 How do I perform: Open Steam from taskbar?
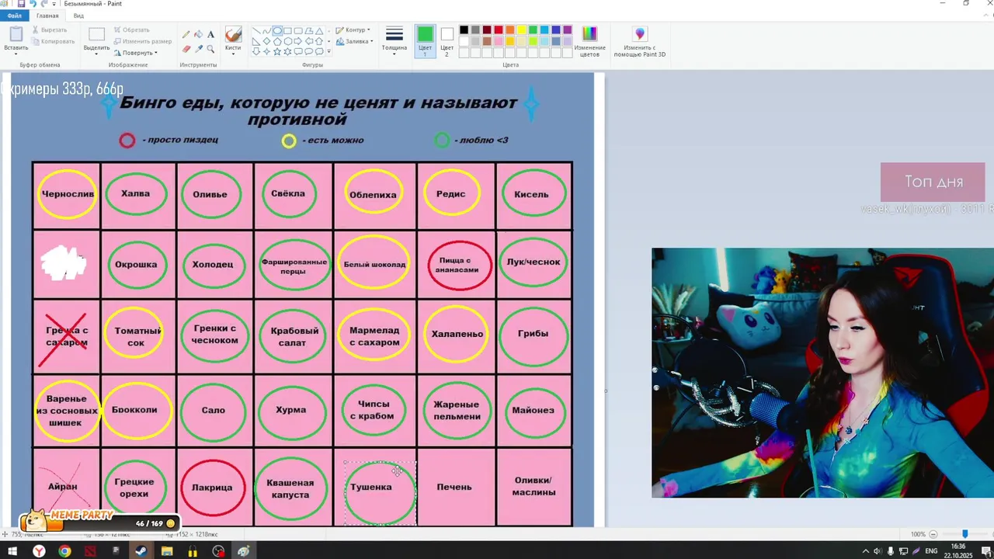click(141, 551)
